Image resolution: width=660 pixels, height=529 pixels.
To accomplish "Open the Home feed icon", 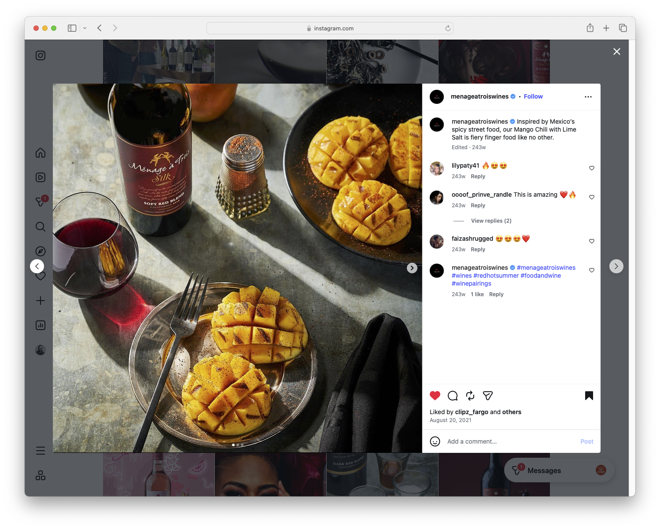I will click(x=41, y=153).
